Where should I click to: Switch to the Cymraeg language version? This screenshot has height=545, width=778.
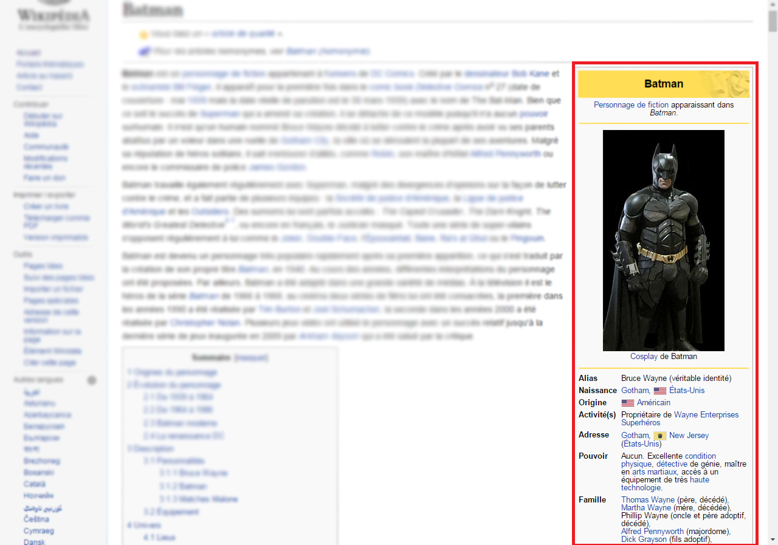pos(39,531)
